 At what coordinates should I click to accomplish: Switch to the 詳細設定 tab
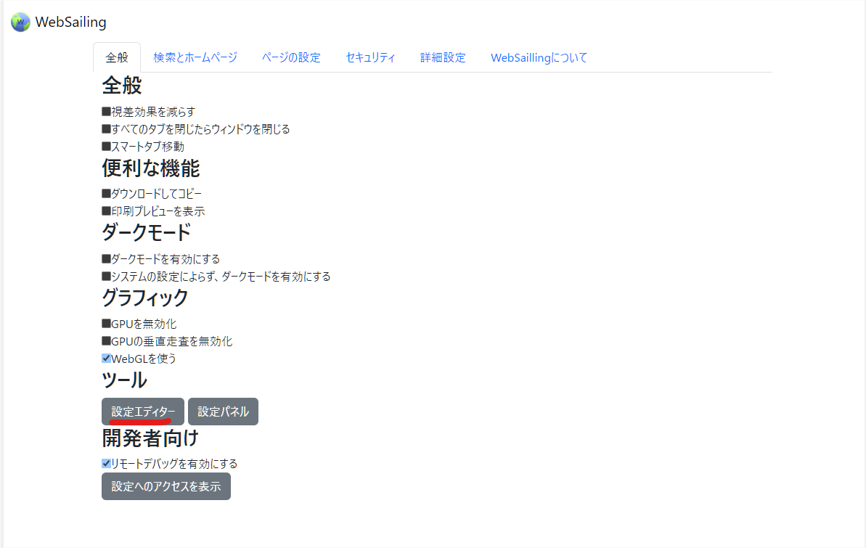click(444, 57)
